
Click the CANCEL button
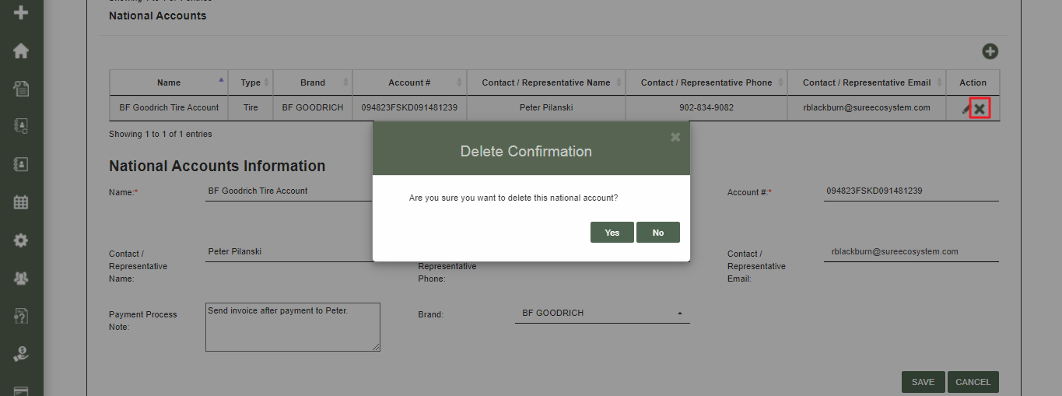pyautogui.click(x=973, y=382)
